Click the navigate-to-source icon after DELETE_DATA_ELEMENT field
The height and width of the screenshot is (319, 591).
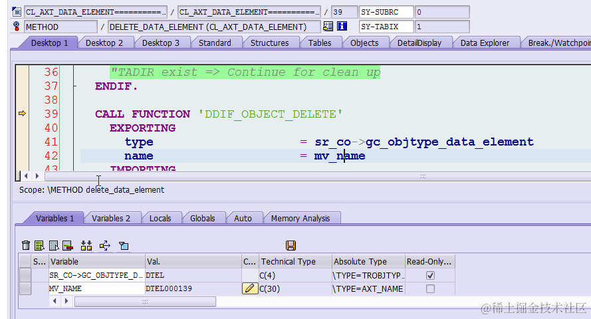pyautogui.click(x=328, y=26)
